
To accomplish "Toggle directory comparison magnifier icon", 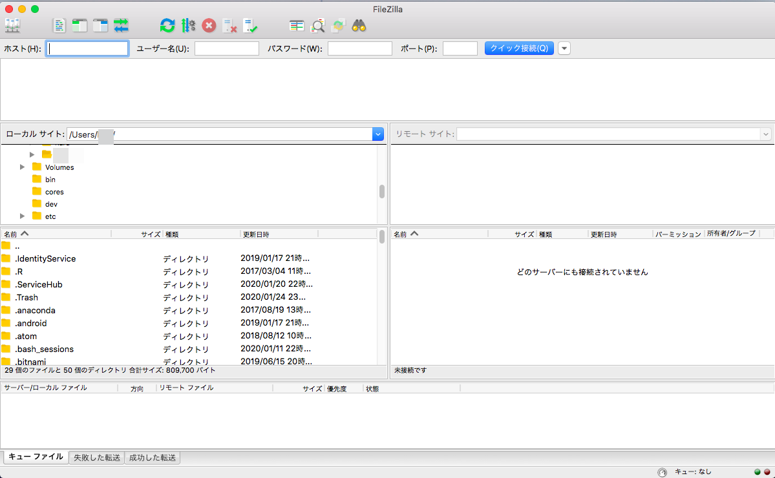I will click(317, 26).
